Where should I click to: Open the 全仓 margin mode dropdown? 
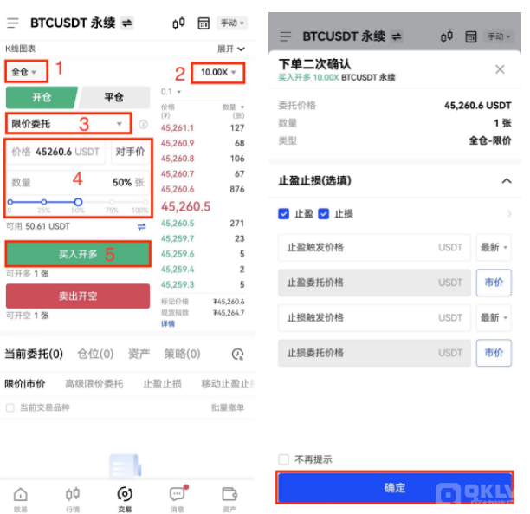[24, 71]
